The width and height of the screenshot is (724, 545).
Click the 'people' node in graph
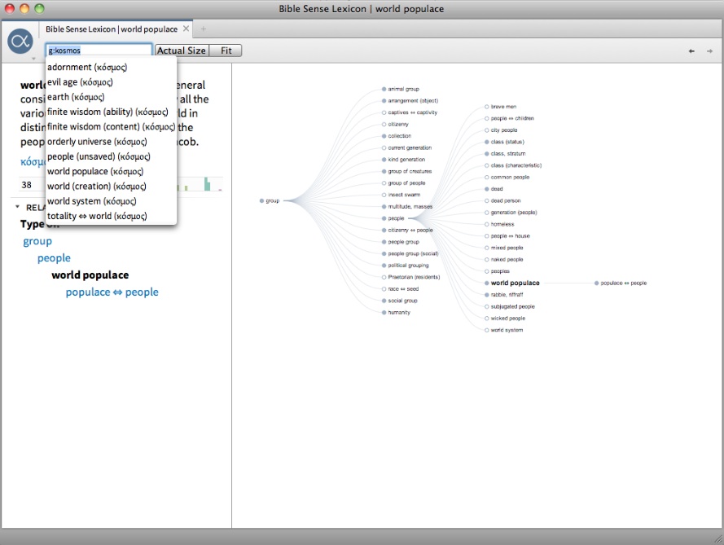[396, 218]
